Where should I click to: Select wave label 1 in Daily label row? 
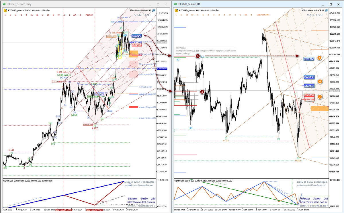5,15
